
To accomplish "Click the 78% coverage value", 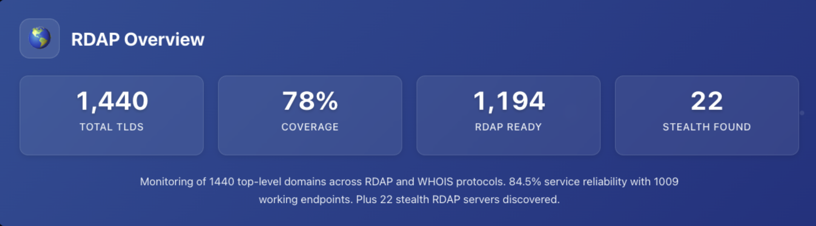I will point(310,101).
